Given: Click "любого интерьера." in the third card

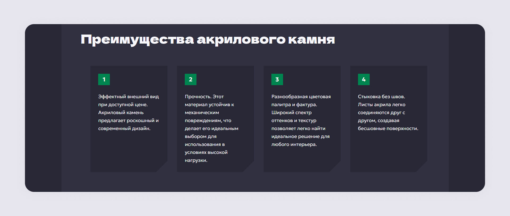Looking at the screenshot, I should (294, 144).
